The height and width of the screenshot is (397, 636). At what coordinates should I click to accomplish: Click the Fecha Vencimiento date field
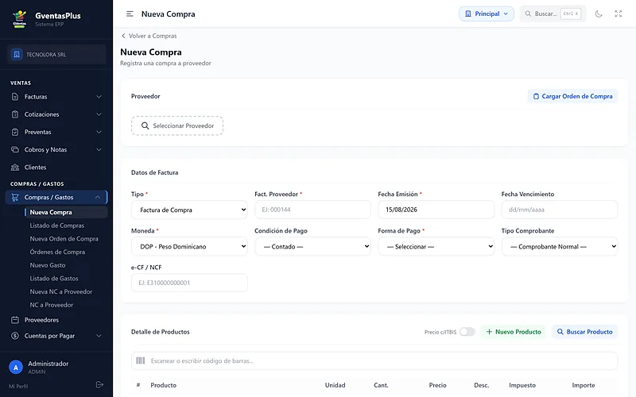point(560,210)
